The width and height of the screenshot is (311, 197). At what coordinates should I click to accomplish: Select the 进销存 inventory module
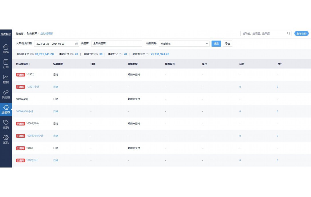(x=6, y=109)
